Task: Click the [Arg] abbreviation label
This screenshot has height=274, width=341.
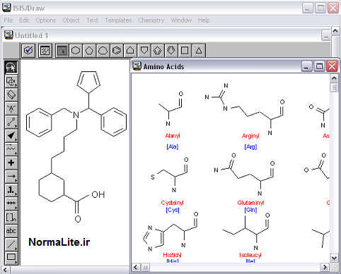Action: 250,147
